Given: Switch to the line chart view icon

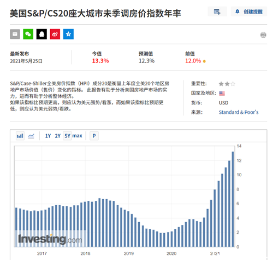Looking at the screenshot, I should tap(31, 136).
